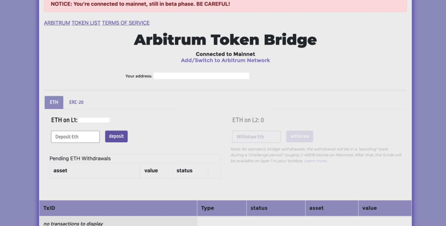The height and width of the screenshot is (226, 446).
Task: Click asset header in Pending ETH Withdrawals
Action: 60,170
